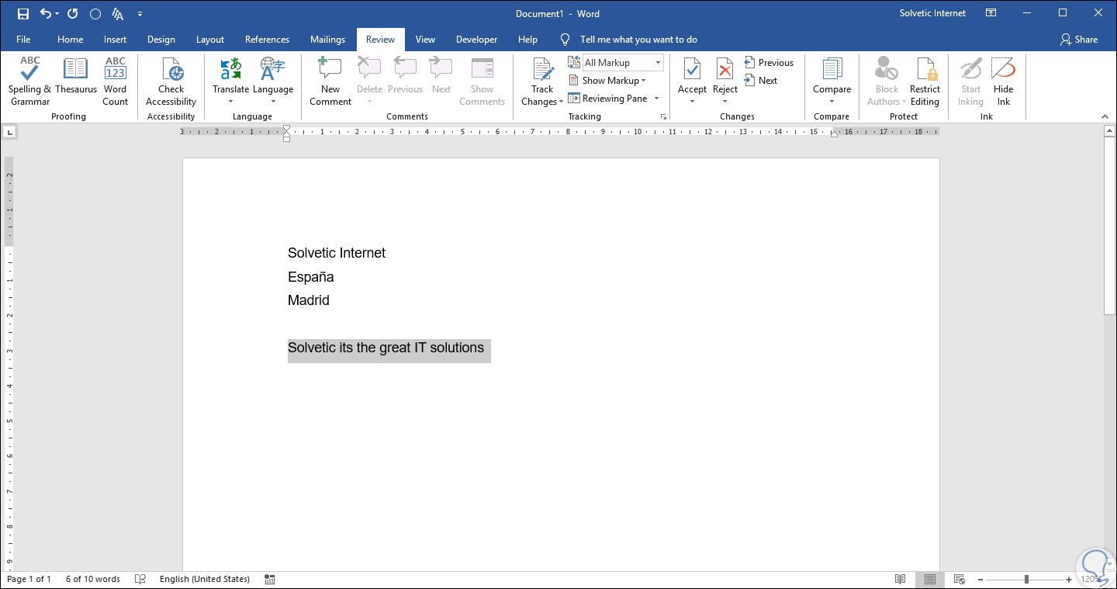Image resolution: width=1117 pixels, height=589 pixels.
Task: Expand the Show Markup menu
Action: (607, 81)
